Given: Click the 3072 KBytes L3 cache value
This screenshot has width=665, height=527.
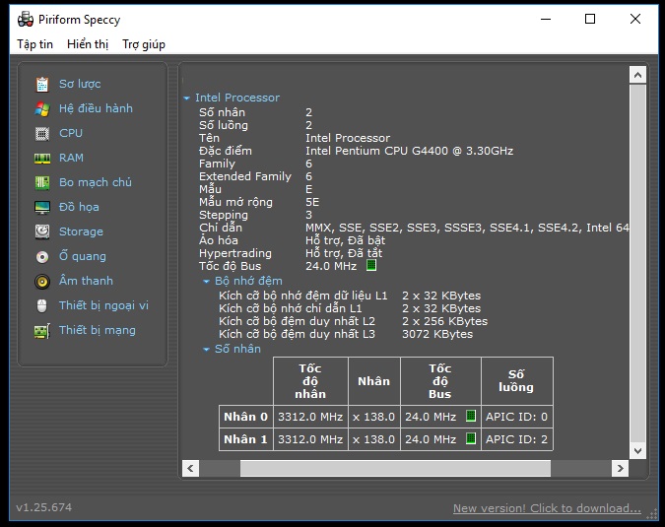Looking at the screenshot, I should coord(437,334).
